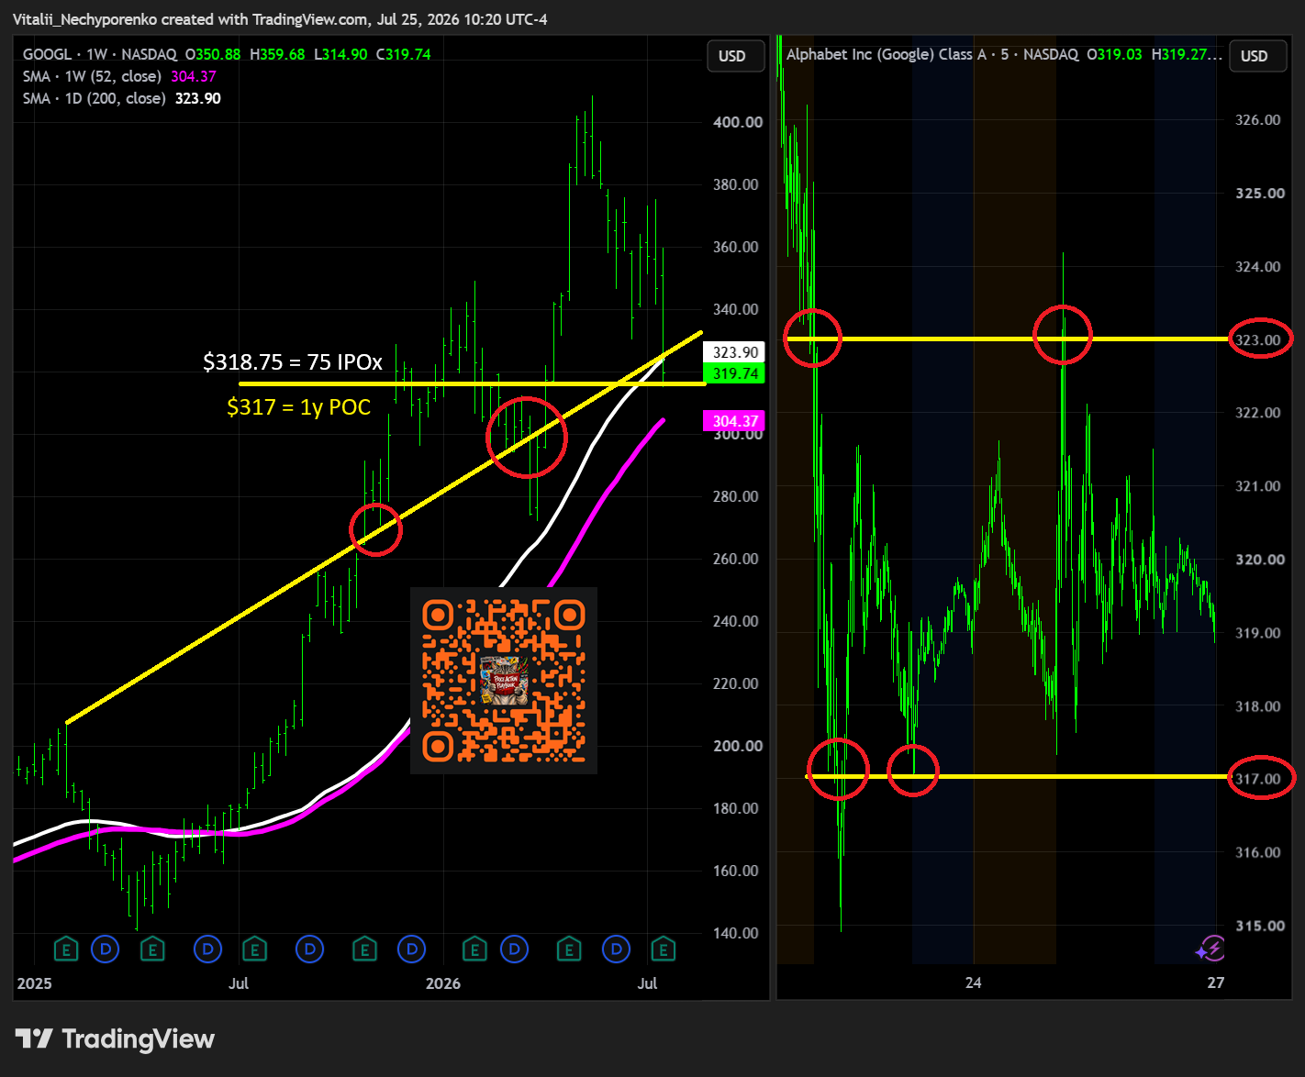The height and width of the screenshot is (1077, 1305).
Task: Click the $318.75 = 75 IPOx annotation
Action: click(293, 362)
